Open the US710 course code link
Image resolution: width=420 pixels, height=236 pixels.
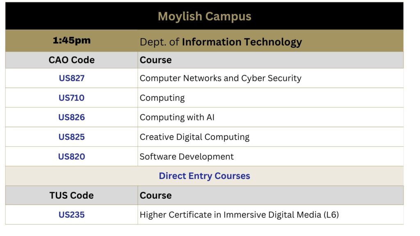pyautogui.click(x=71, y=98)
